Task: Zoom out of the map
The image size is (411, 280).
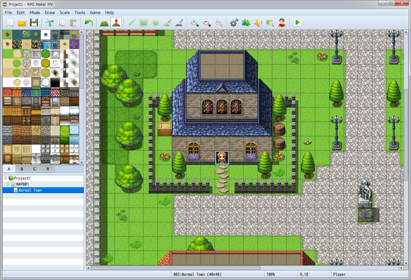Action: pyautogui.click(x=207, y=23)
